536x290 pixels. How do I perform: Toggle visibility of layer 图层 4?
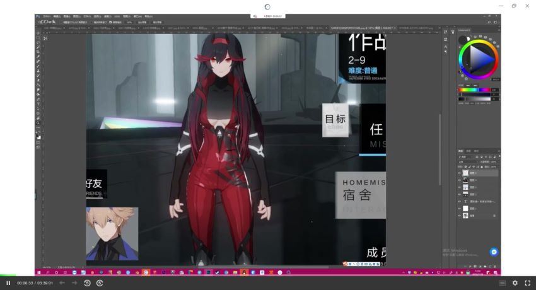[x=459, y=180]
